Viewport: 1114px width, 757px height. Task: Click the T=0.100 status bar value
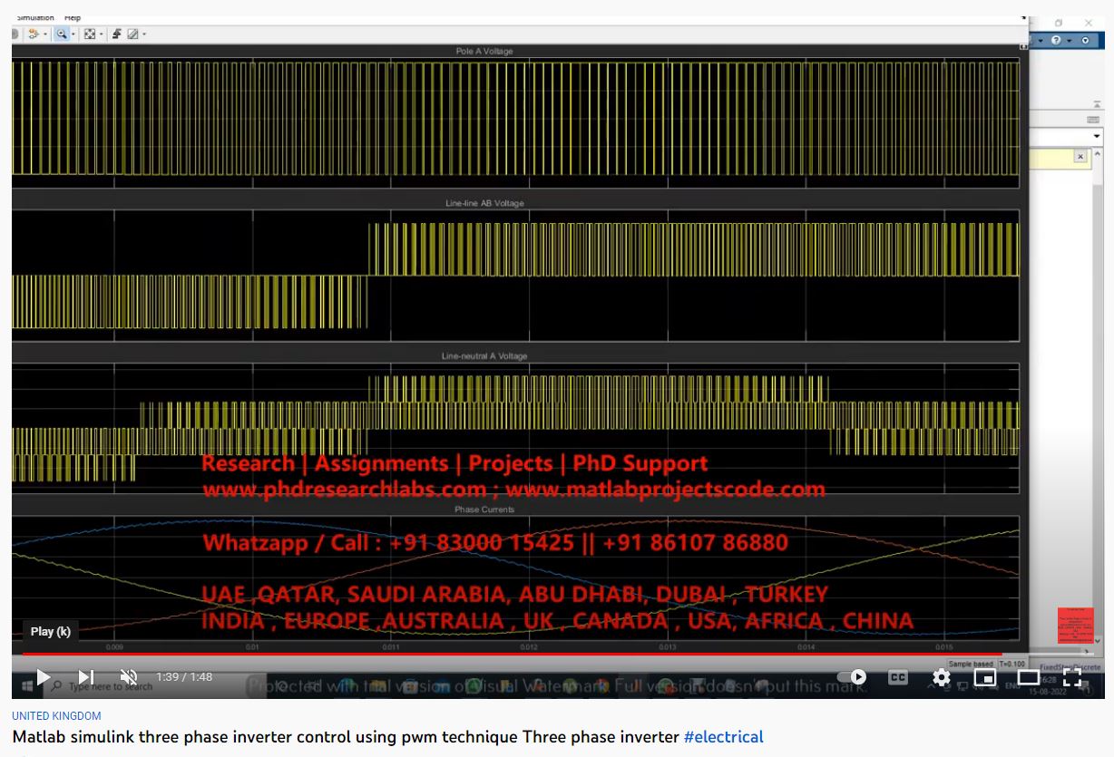pos(1011,665)
